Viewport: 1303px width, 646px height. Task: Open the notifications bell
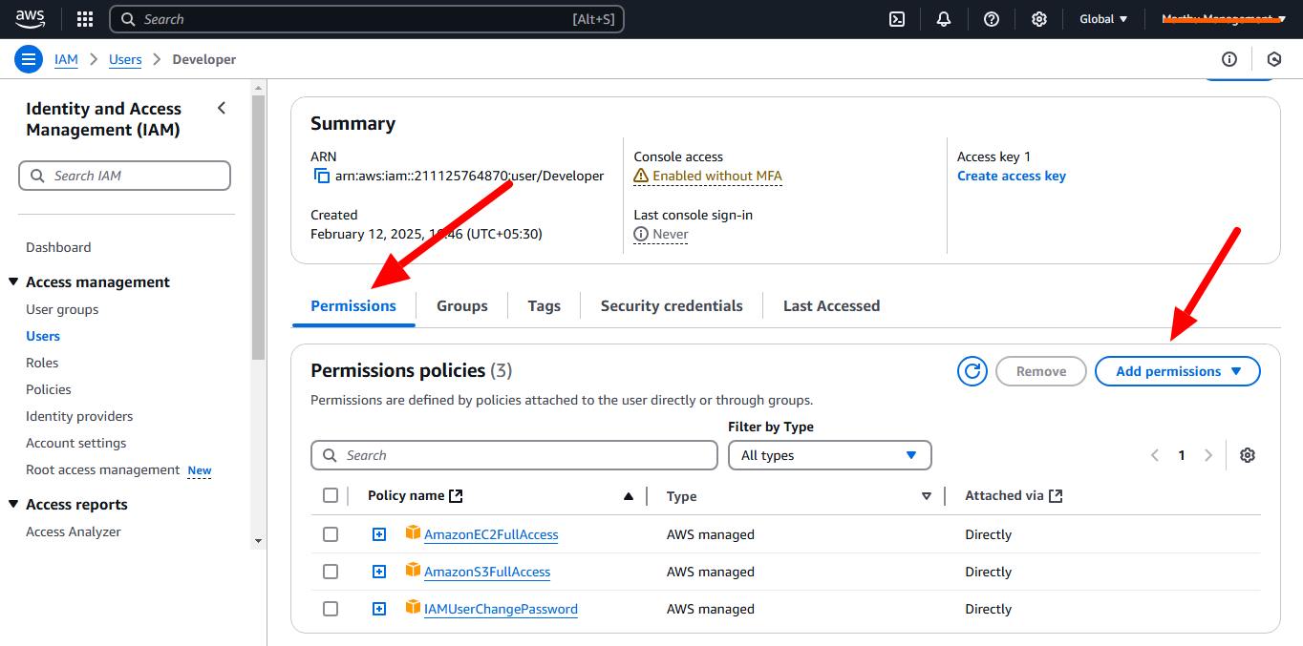[944, 19]
